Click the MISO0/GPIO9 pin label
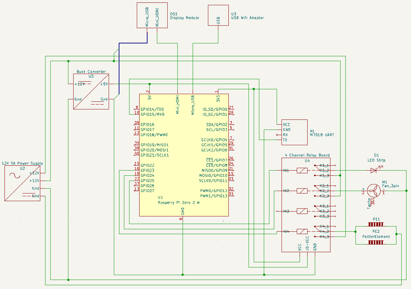This screenshot has height=289, width=411. 215,171
